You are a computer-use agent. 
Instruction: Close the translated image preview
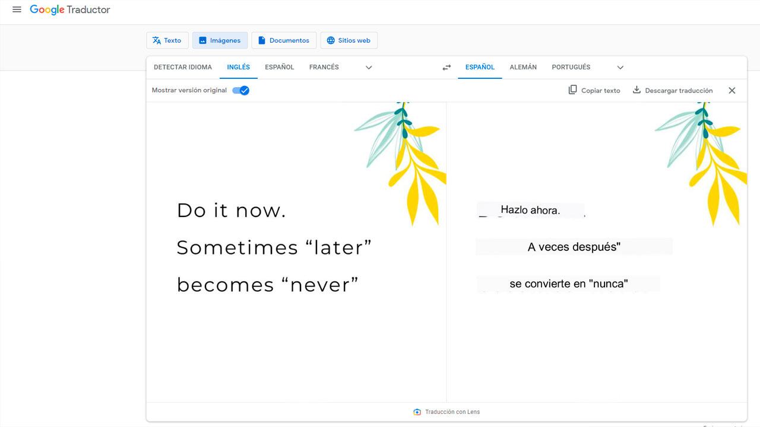[731, 90]
